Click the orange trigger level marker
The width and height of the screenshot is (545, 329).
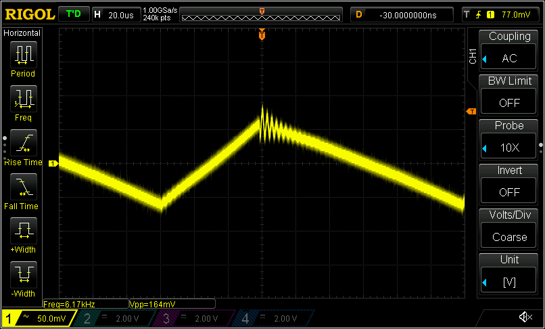[471, 111]
